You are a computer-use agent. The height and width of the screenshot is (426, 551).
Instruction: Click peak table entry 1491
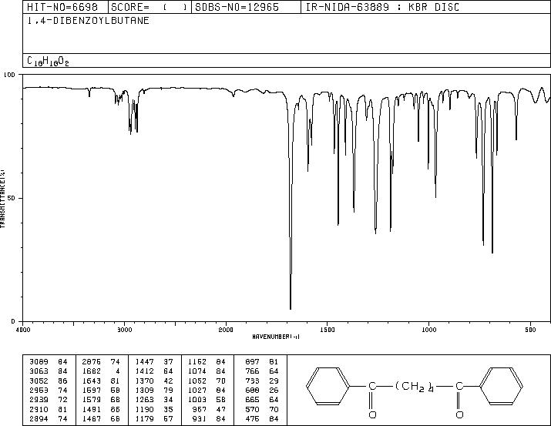(92, 409)
